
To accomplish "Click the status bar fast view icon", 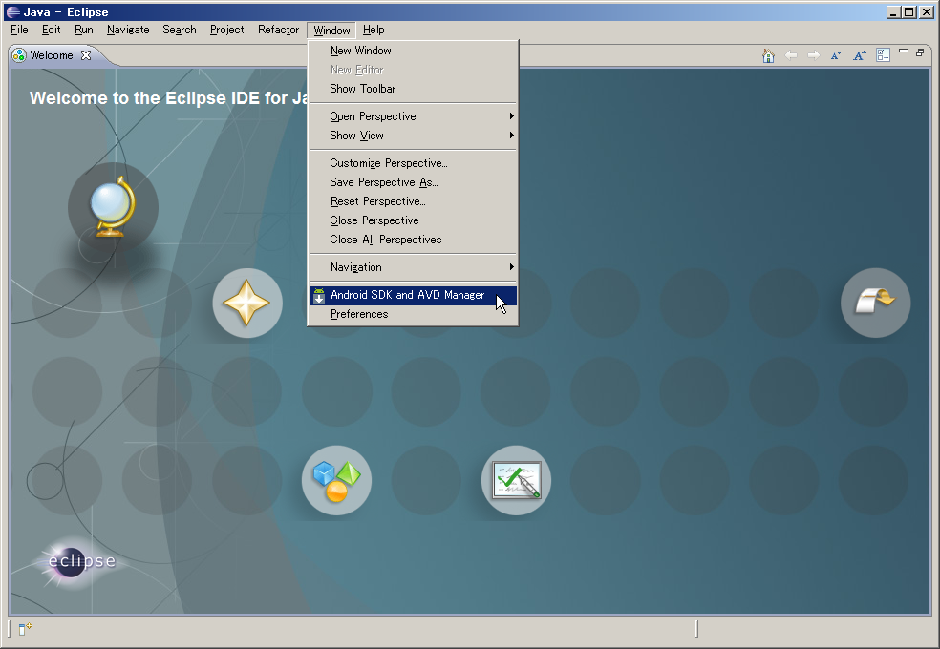I will pos(25,629).
